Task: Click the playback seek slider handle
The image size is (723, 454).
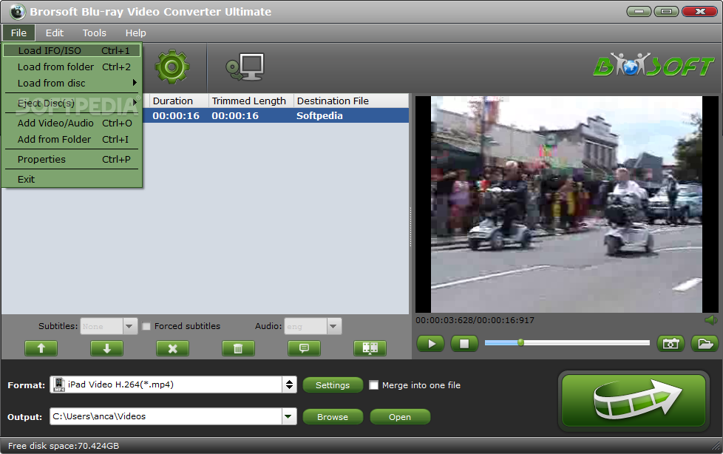Action: pos(520,342)
